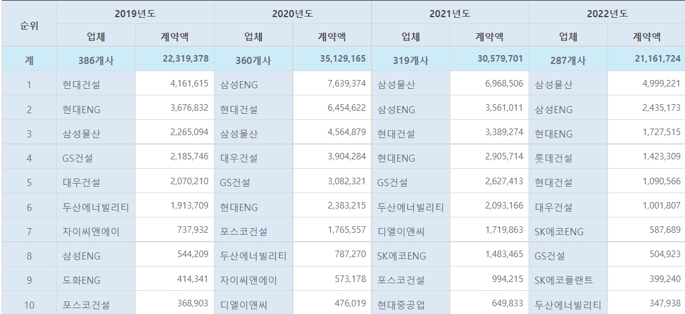Select the cell showing 6,454,622

332,108
